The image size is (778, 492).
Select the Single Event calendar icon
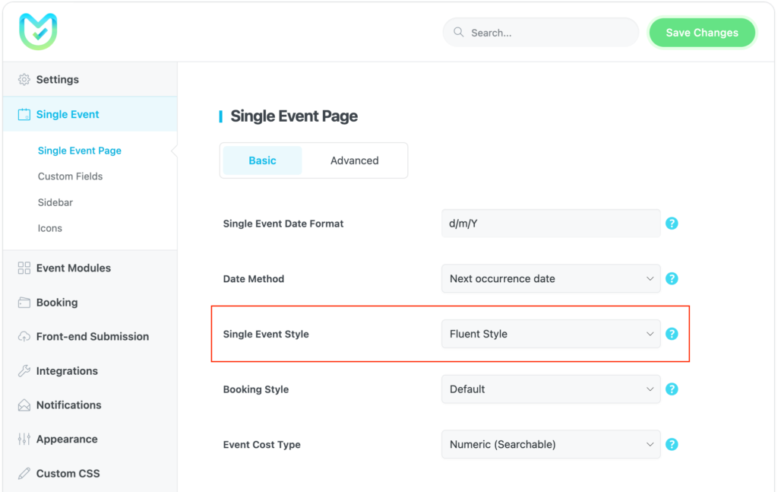(x=23, y=113)
